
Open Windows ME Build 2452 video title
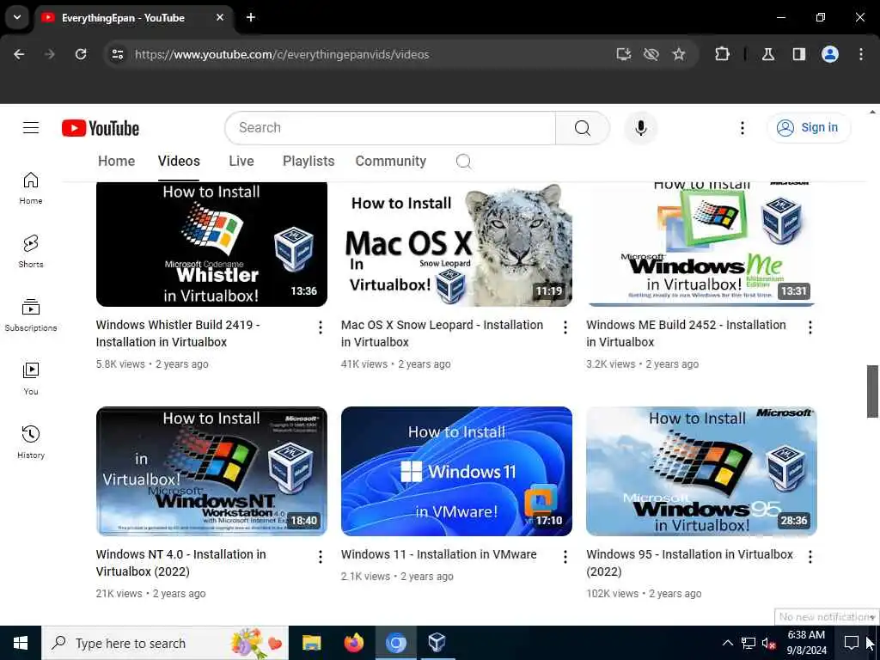(x=686, y=333)
